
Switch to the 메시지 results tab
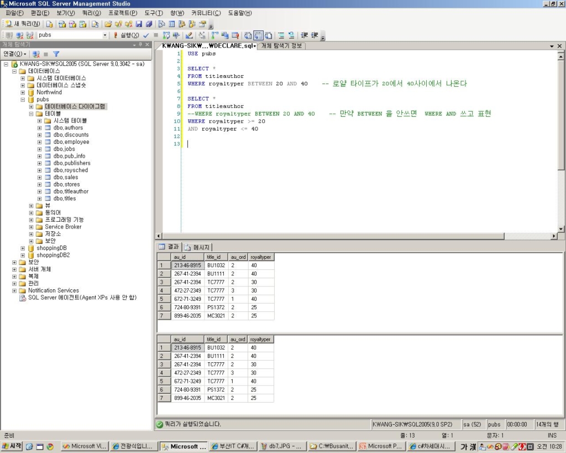[x=197, y=247]
